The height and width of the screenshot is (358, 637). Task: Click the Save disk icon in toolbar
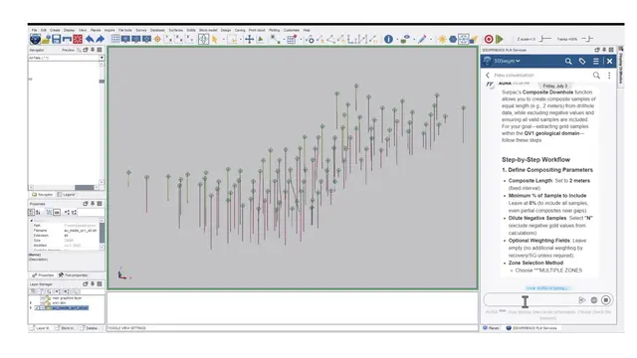57,39
